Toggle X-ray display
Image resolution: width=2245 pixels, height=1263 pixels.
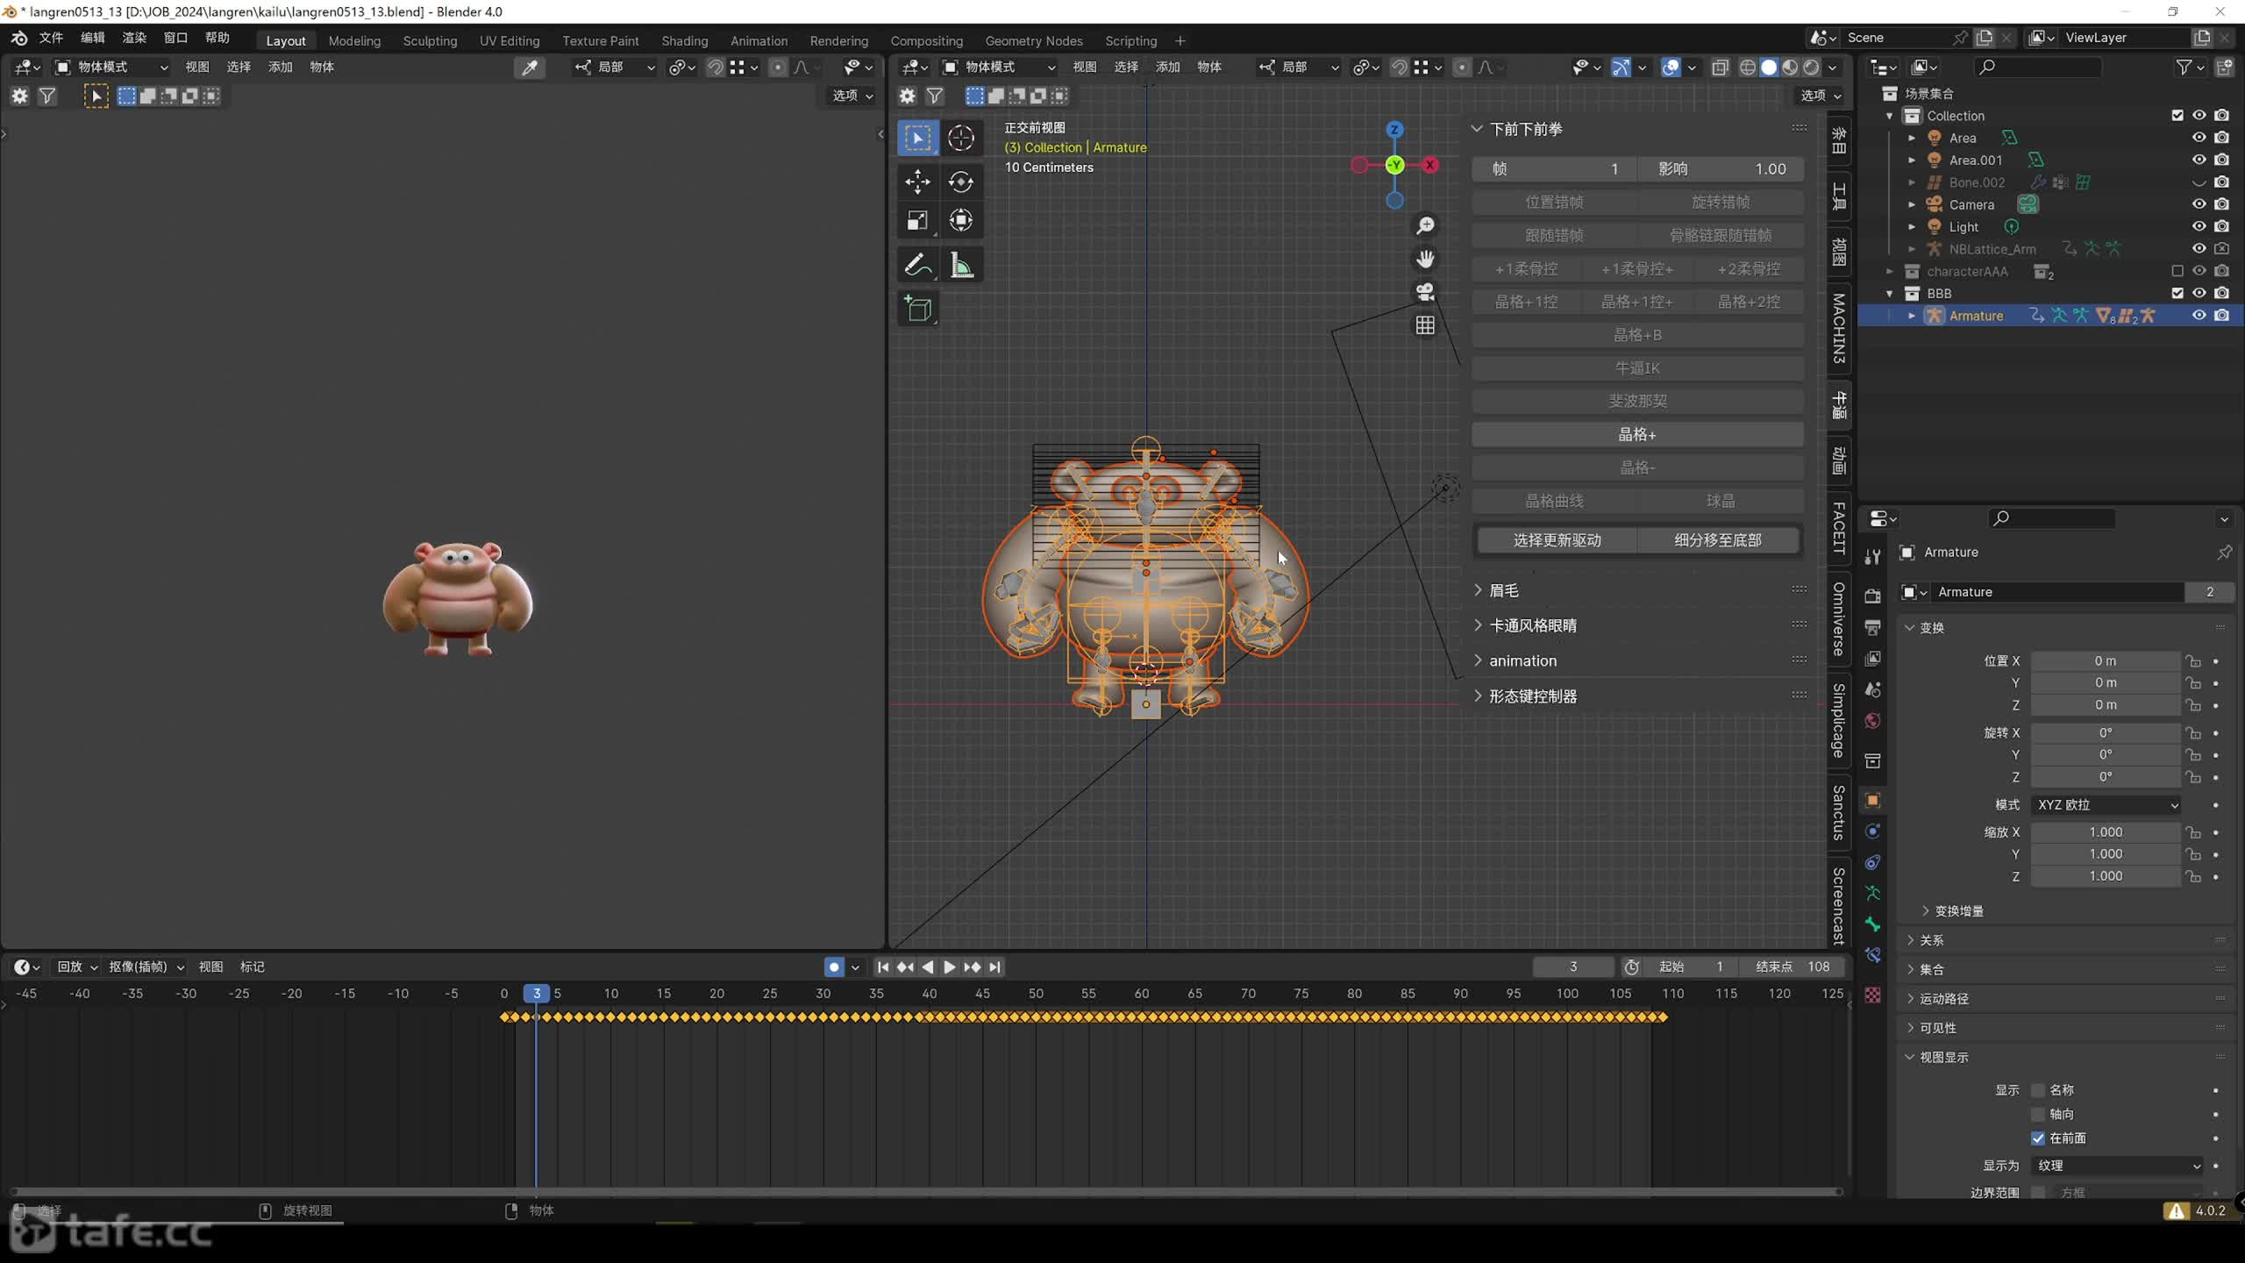click(x=1721, y=68)
